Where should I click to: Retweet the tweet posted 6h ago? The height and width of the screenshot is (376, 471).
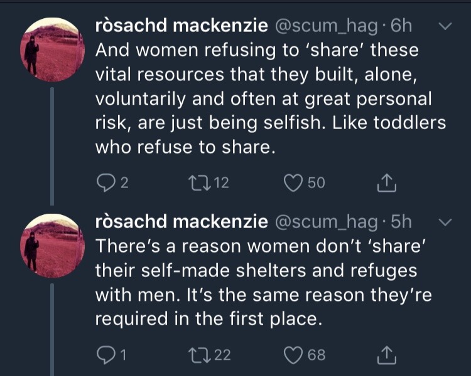pyautogui.click(x=198, y=182)
